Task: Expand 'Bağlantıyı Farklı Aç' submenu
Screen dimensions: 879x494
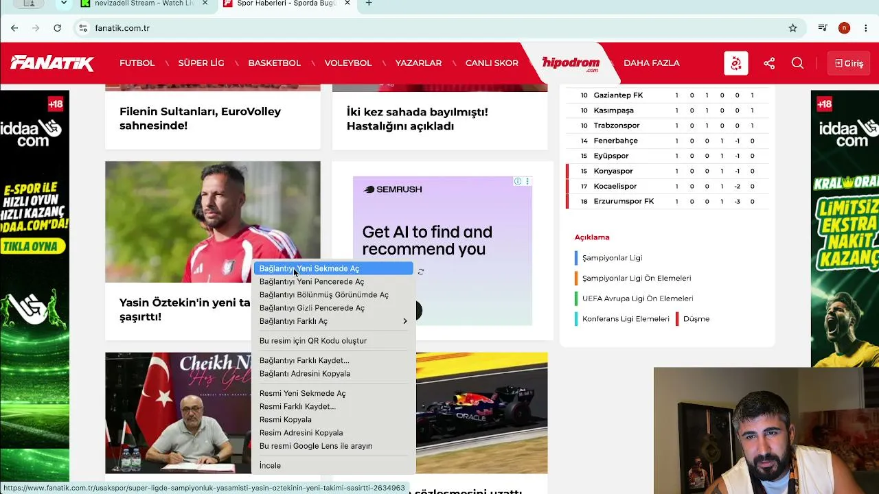Action: 334,321
